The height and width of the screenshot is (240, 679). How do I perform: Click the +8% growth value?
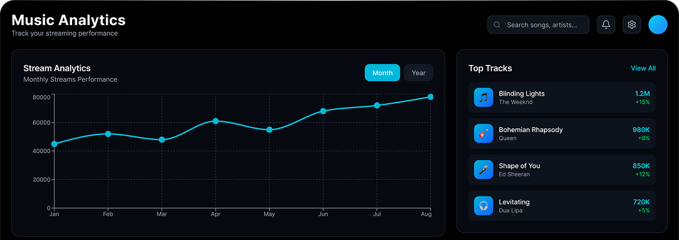[x=644, y=138]
